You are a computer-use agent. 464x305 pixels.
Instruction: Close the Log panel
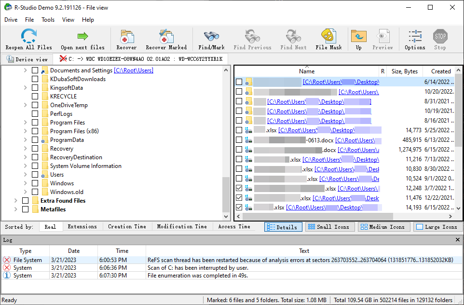coord(458,240)
